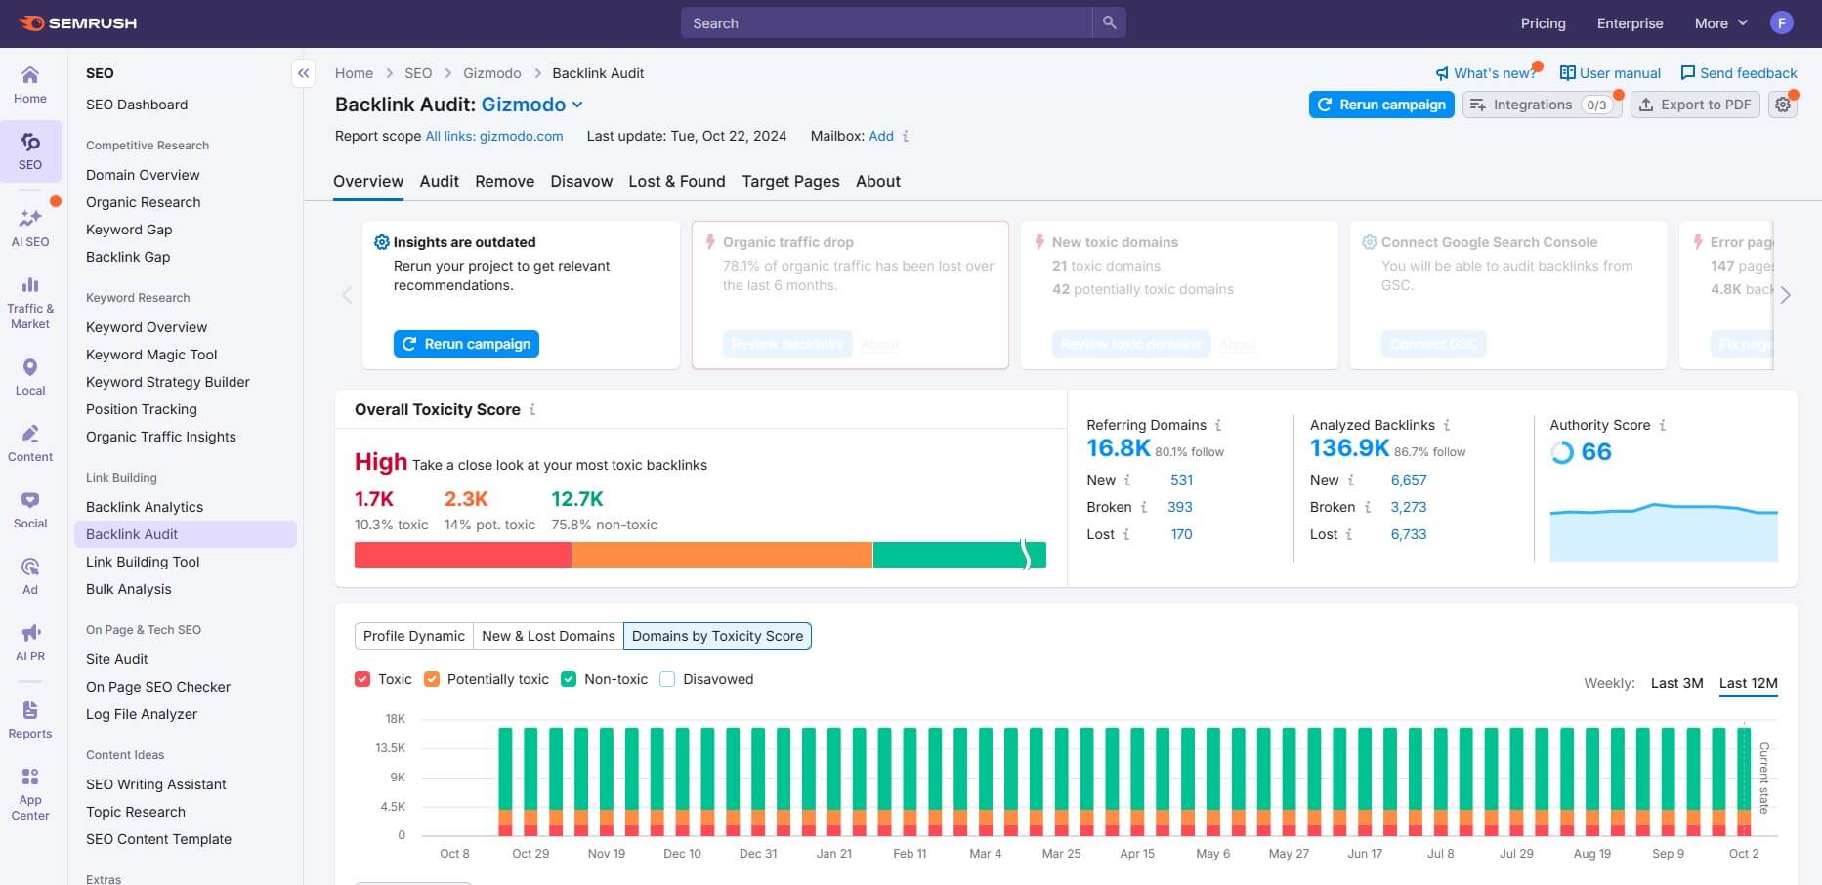Screen dimensions: 1822x885
Task: Open campaign settings via the gear icon
Action: click(1783, 104)
